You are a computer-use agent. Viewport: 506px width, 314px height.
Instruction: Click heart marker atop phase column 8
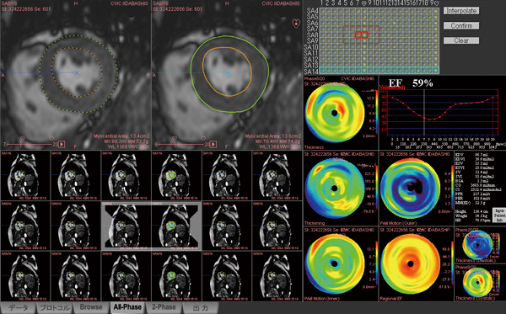[x=364, y=3]
